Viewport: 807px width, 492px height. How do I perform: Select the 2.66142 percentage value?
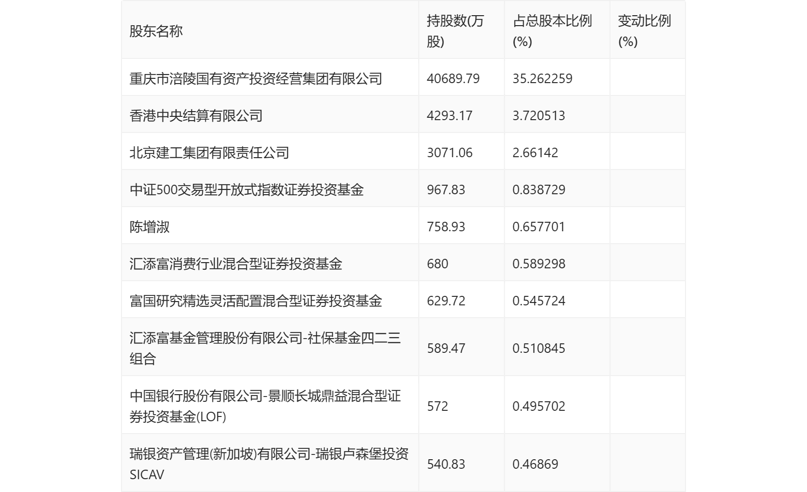click(535, 152)
